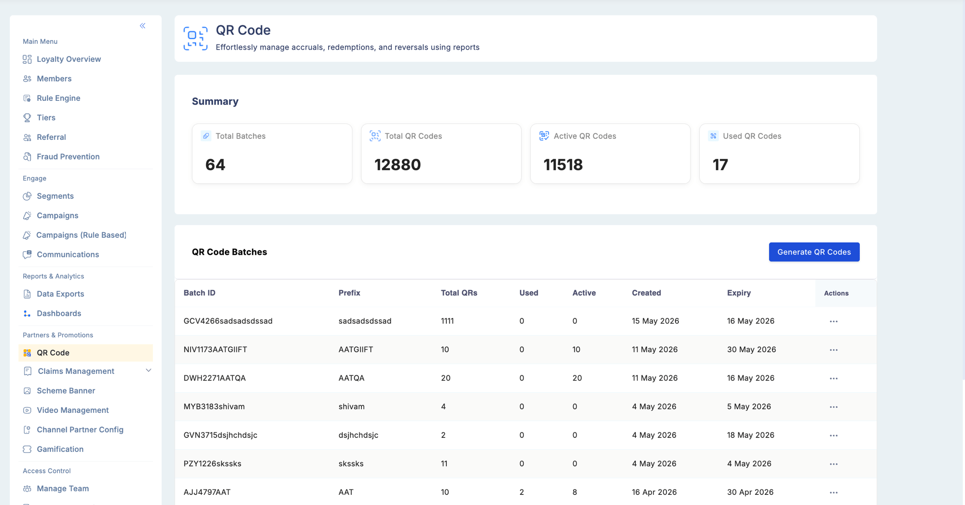The height and width of the screenshot is (505, 965).
Task: Click the Total Batches card icon
Action: pyautogui.click(x=206, y=136)
